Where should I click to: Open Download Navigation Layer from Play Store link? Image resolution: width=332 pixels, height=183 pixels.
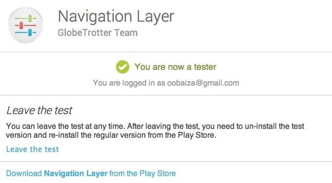coord(91,173)
